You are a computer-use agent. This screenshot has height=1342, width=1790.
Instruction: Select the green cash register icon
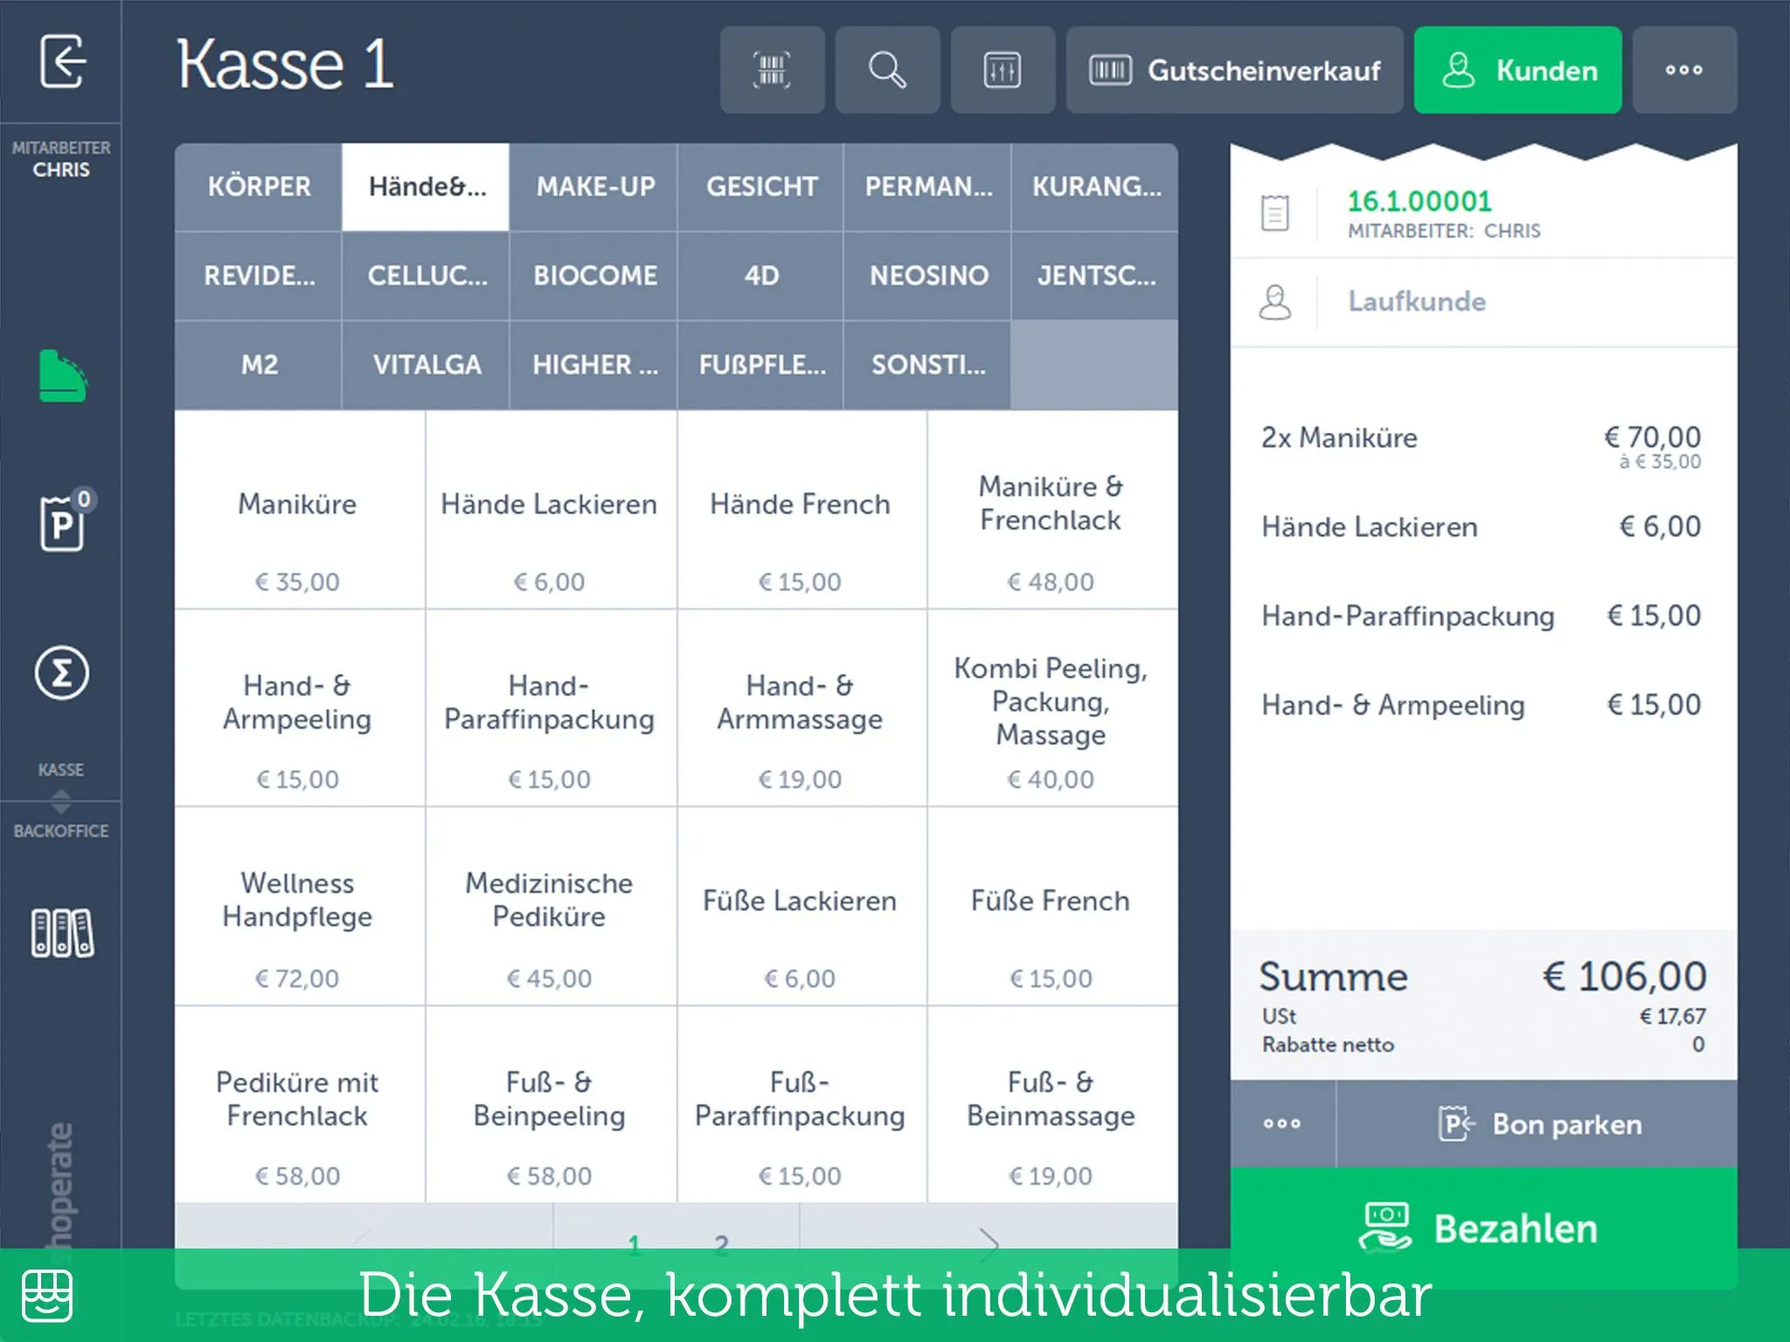click(x=63, y=377)
